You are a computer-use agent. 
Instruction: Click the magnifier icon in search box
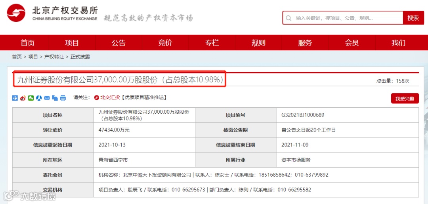coord(288,18)
